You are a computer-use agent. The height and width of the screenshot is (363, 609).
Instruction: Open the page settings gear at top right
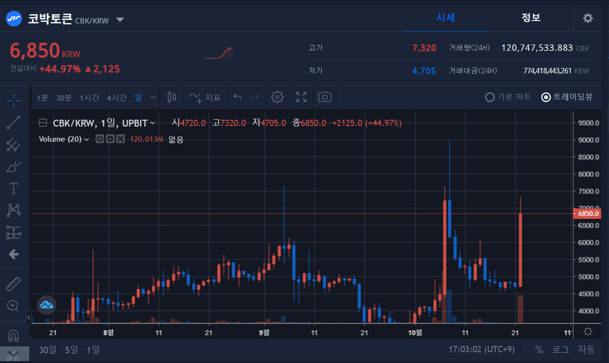pos(588,18)
